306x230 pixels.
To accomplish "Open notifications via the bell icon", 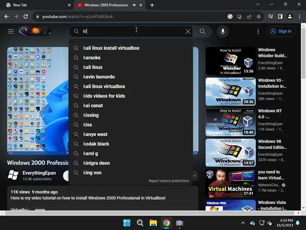I will point(298,223).
